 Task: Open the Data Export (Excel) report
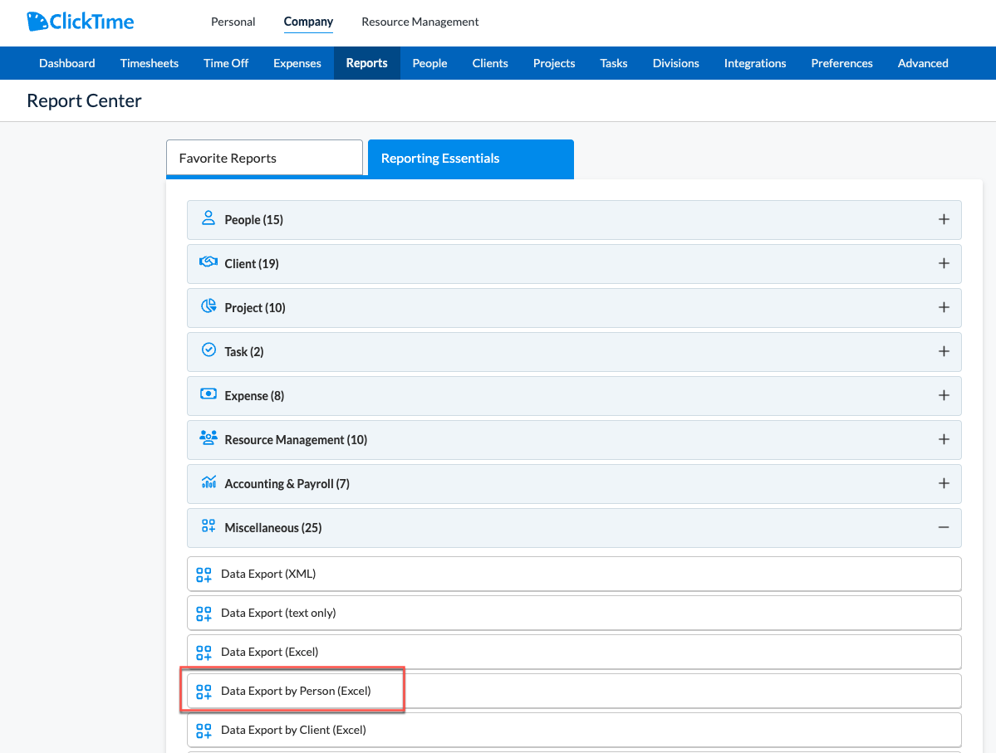574,652
